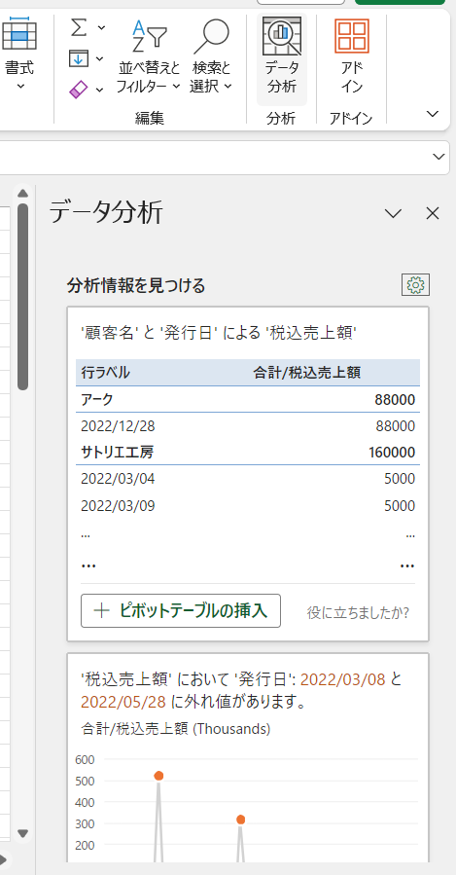Screen dimensions: 456x875
Task: Collapse the ribbon with the chevron
Action: point(433,114)
